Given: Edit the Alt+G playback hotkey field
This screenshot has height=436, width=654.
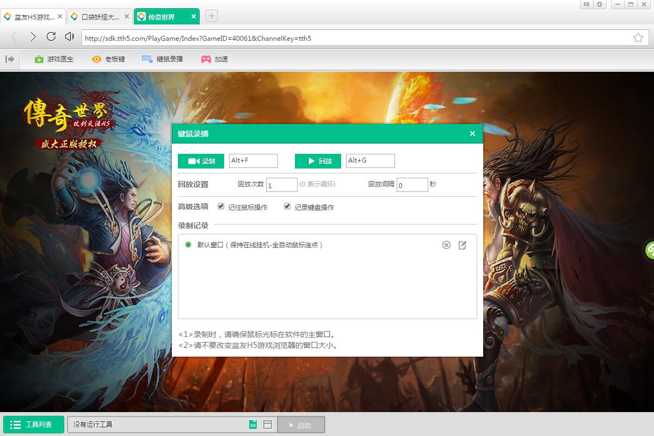Looking at the screenshot, I should (x=370, y=160).
